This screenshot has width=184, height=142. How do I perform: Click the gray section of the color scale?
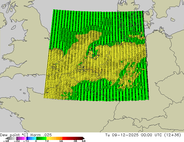click(x=12, y=138)
